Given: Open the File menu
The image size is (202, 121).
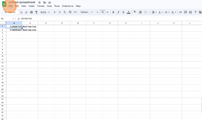Looking at the screenshot, I should pyautogui.click(x=10, y=6).
